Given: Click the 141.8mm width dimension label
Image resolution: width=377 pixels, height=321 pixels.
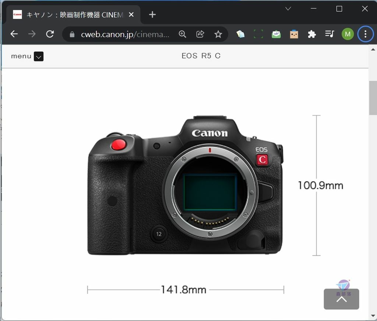Looking at the screenshot, I should (x=183, y=290).
